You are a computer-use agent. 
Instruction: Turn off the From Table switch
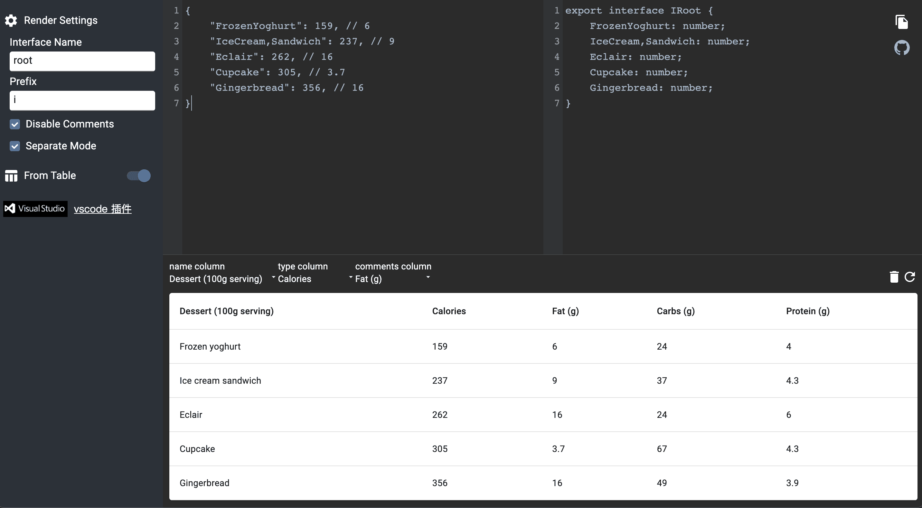[x=139, y=176]
